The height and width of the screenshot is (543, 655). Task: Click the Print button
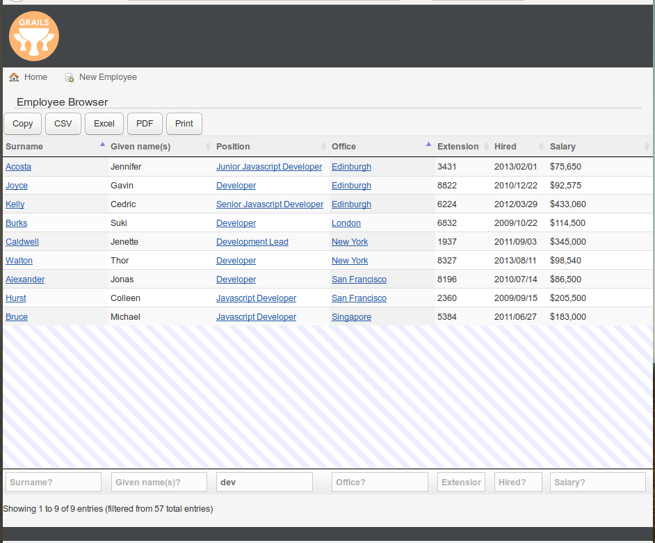(x=184, y=124)
